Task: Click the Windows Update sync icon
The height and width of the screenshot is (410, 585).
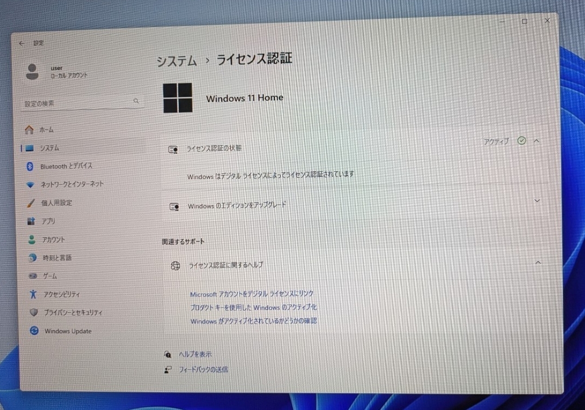Action: 34,331
